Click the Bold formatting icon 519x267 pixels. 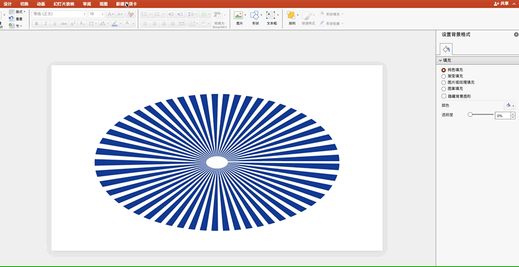37,24
